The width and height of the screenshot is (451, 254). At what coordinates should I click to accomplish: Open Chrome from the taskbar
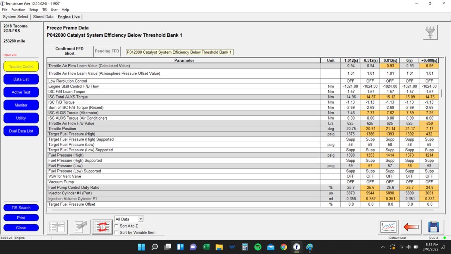coord(284,247)
